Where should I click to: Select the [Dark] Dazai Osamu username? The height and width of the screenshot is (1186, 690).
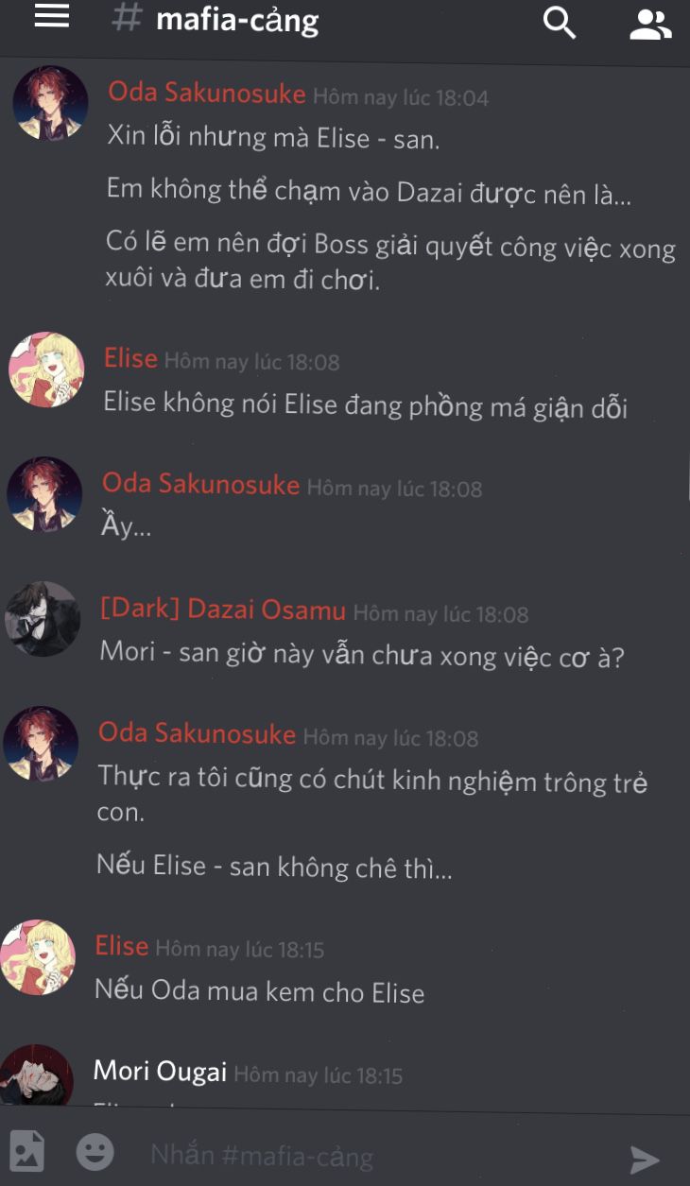point(223,610)
